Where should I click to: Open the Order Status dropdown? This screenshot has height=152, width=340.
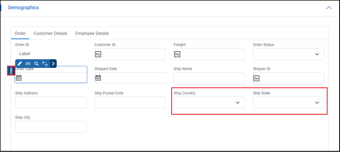coord(288,54)
